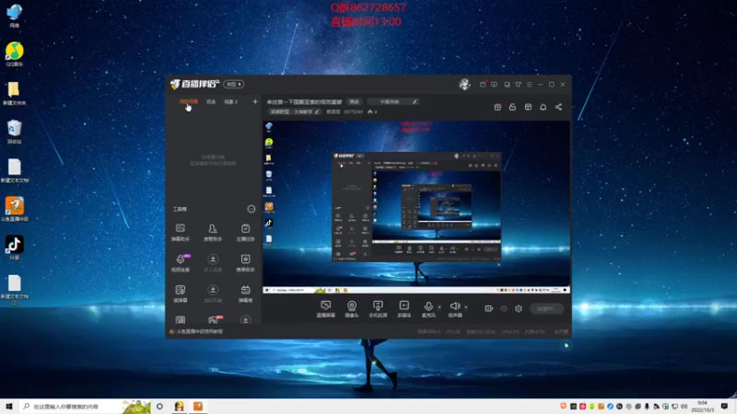The image size is (737, 414).
Task: Expand the microphone options arrow
Action: point(439,307)
